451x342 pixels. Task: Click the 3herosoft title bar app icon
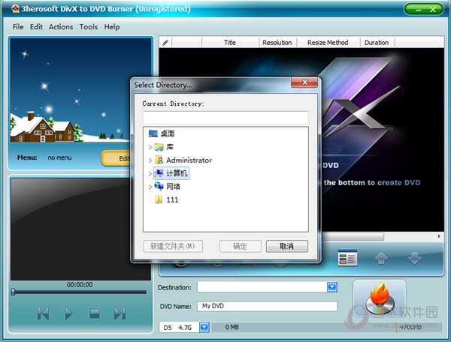coord(15,9)
